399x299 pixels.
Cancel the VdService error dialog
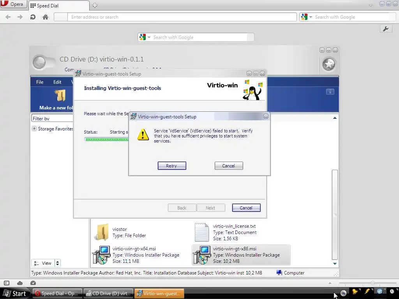click(228, 166)
